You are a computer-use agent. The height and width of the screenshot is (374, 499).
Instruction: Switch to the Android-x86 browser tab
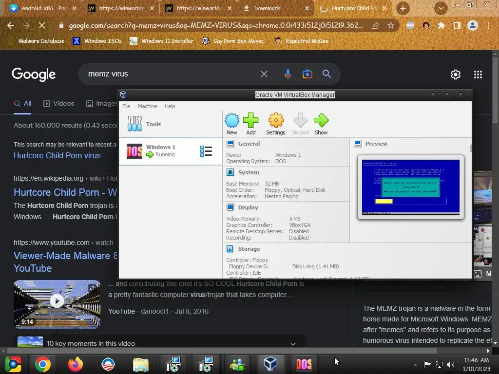pyautogui.click(x=43, y=8)
